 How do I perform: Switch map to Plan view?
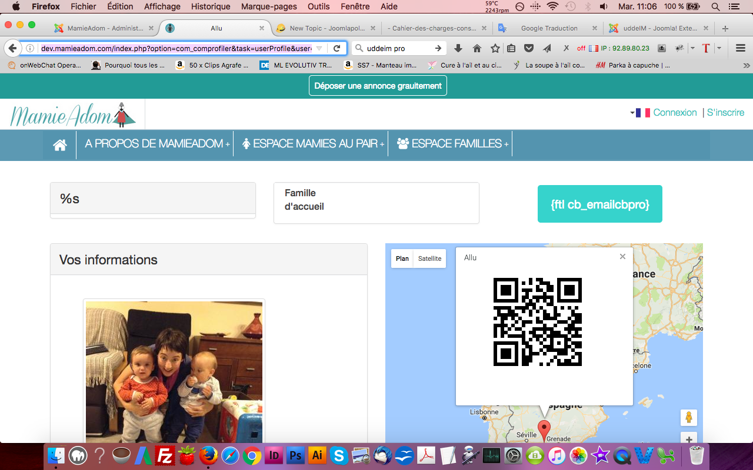pyautogui.click(x=402, y=258)
